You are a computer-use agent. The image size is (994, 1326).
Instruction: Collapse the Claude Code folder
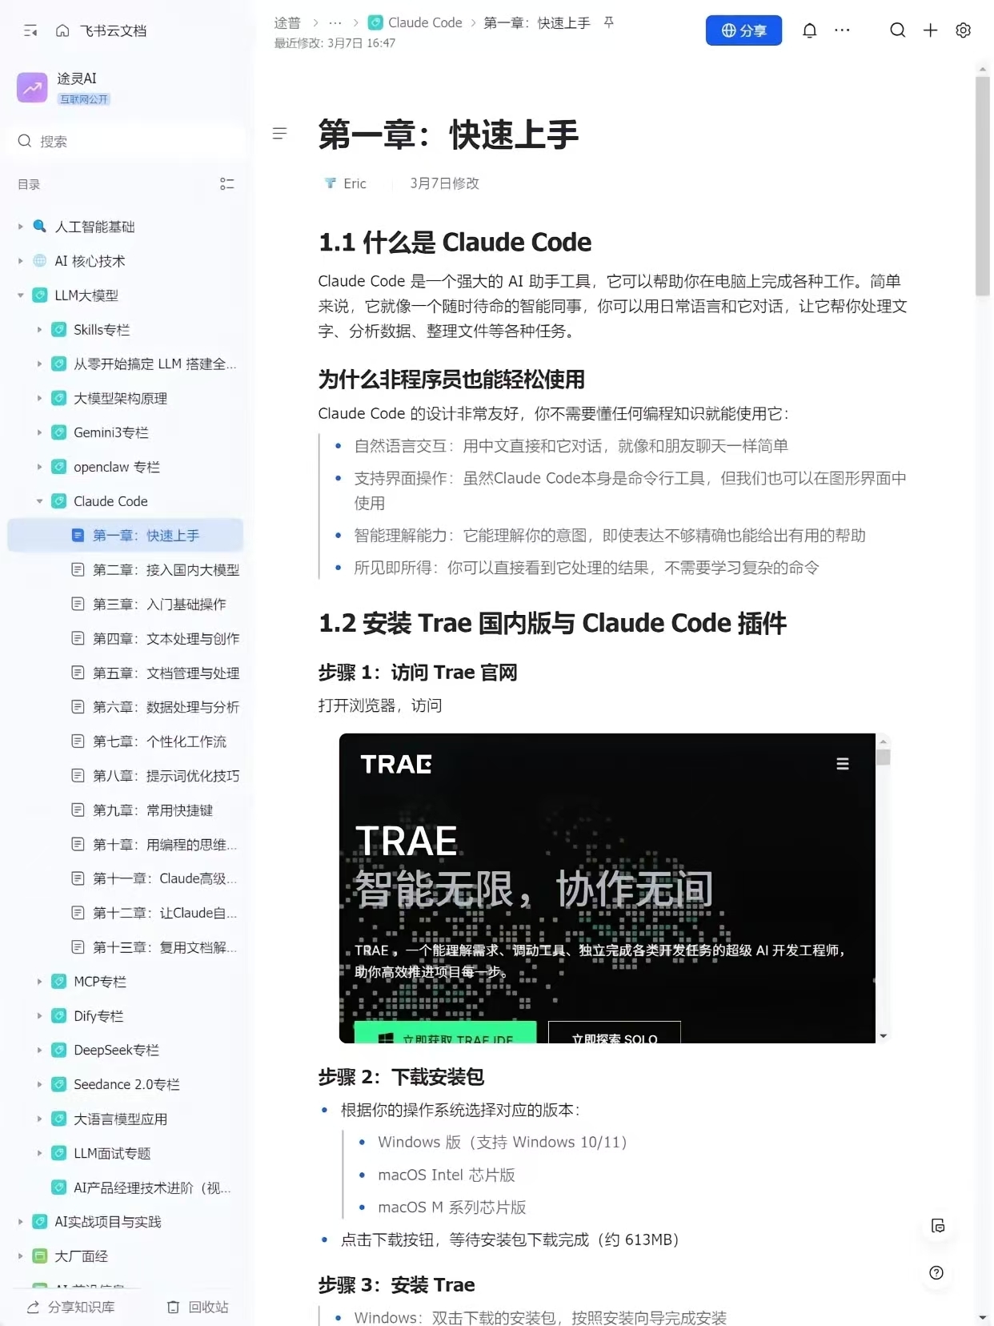point(40,501)
